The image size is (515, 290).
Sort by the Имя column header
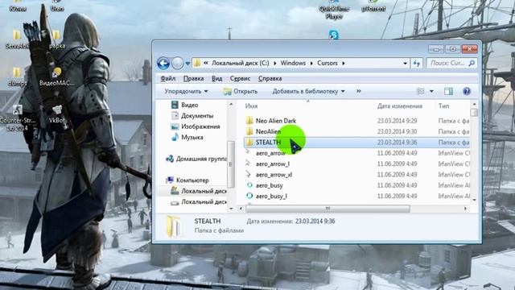pos(251,106)
